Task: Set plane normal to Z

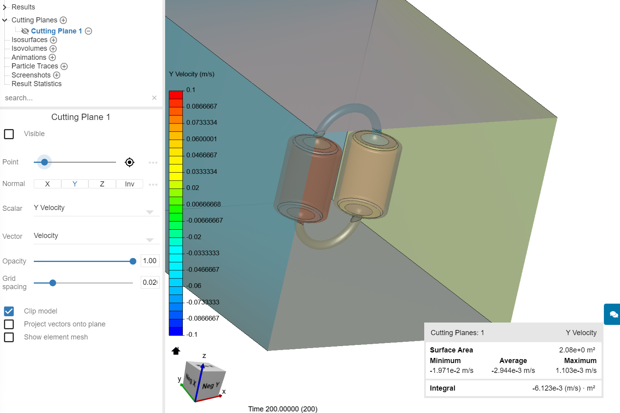Action: (x=102, y=184)
